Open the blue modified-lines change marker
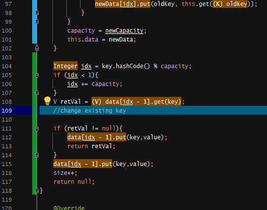This screenshot has height=210, width=267. 35,22
